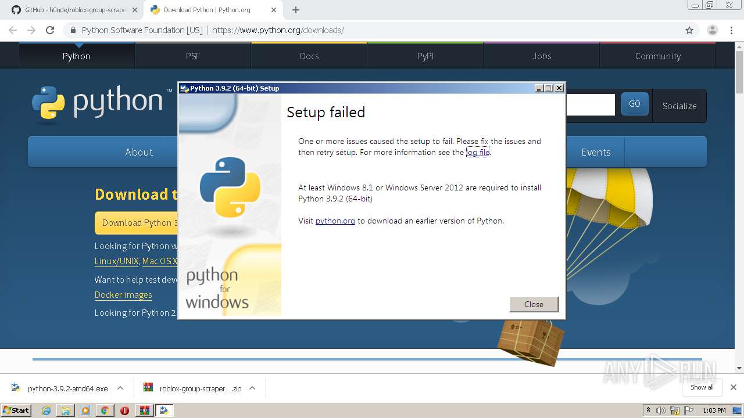Open the Jobs navigation tab

542,56
